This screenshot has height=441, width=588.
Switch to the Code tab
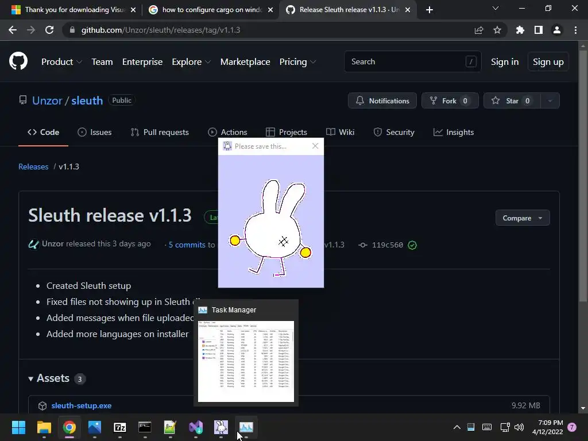point(43,132)
